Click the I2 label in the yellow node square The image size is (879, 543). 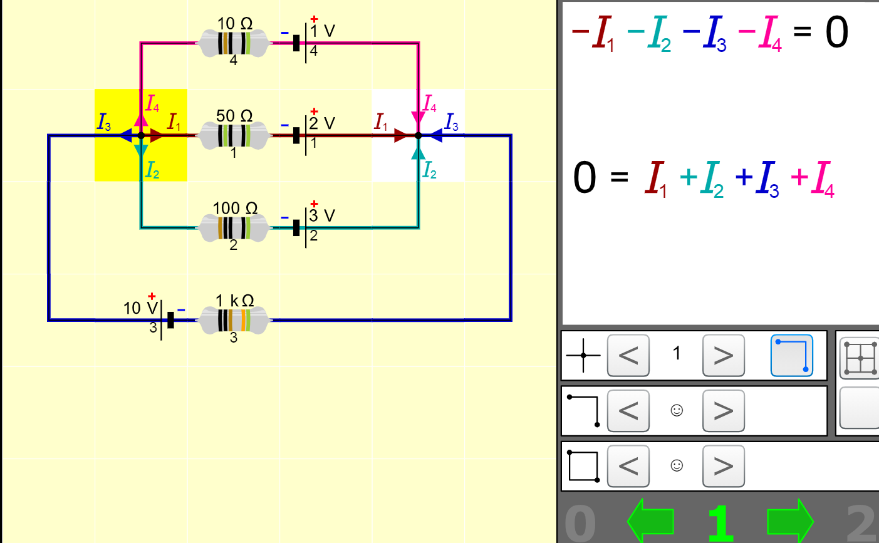[152, 169]
